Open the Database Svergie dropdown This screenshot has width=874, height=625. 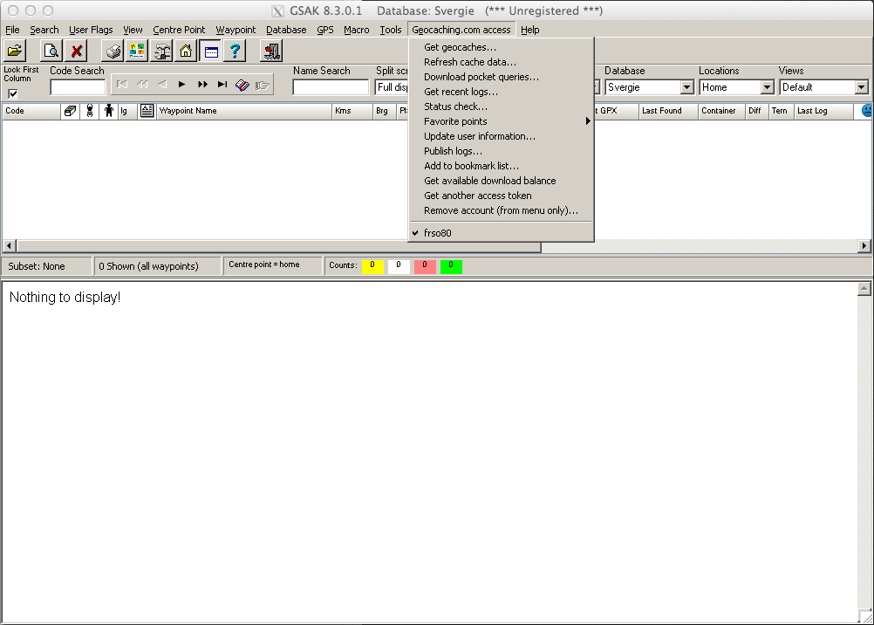tap(686, 87)
